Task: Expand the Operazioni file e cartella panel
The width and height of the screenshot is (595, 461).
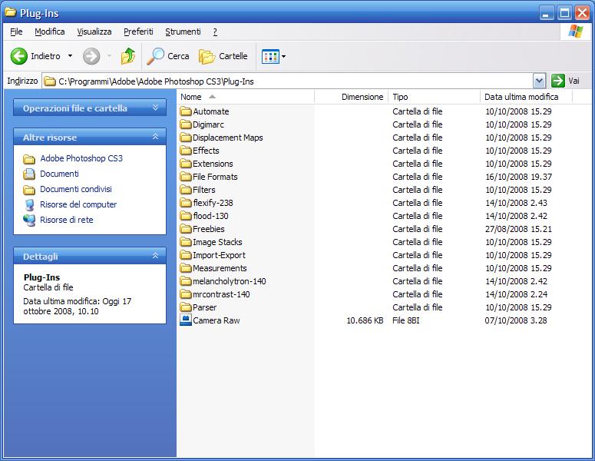Action: pyautogui.click(x=155, y=108)
